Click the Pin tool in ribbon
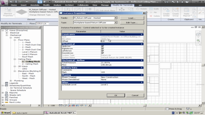205x115 pixels. [x=153, y=12]
